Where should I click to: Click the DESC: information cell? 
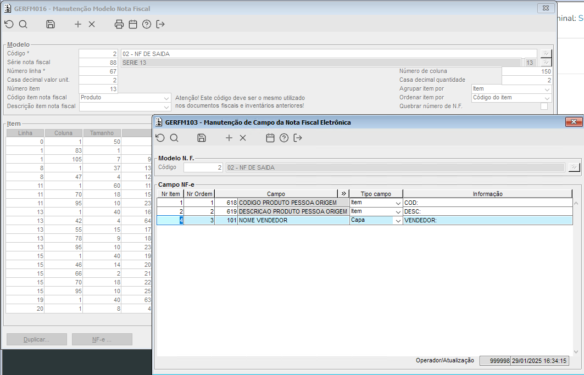[487, 211]
